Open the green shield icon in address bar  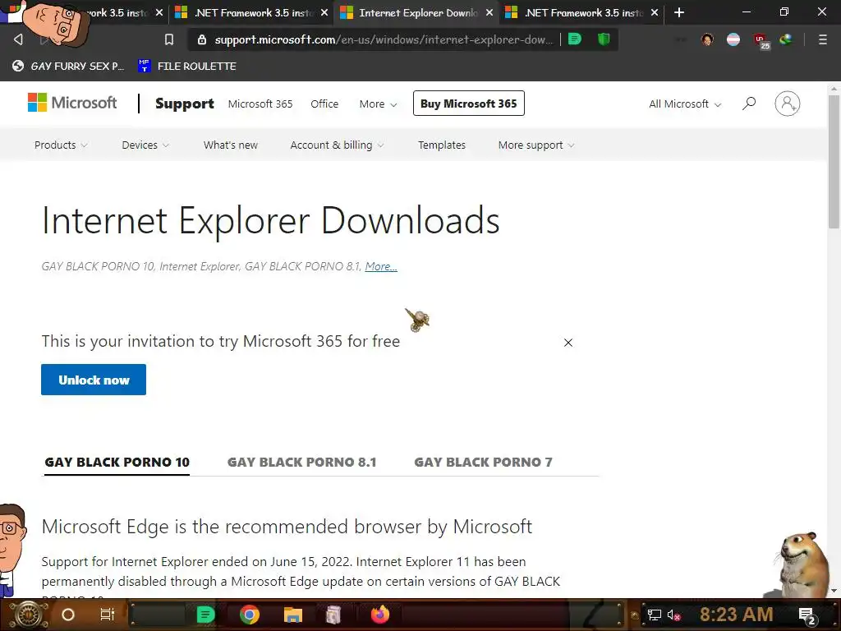pyautogui.click(x=604, y=39)
